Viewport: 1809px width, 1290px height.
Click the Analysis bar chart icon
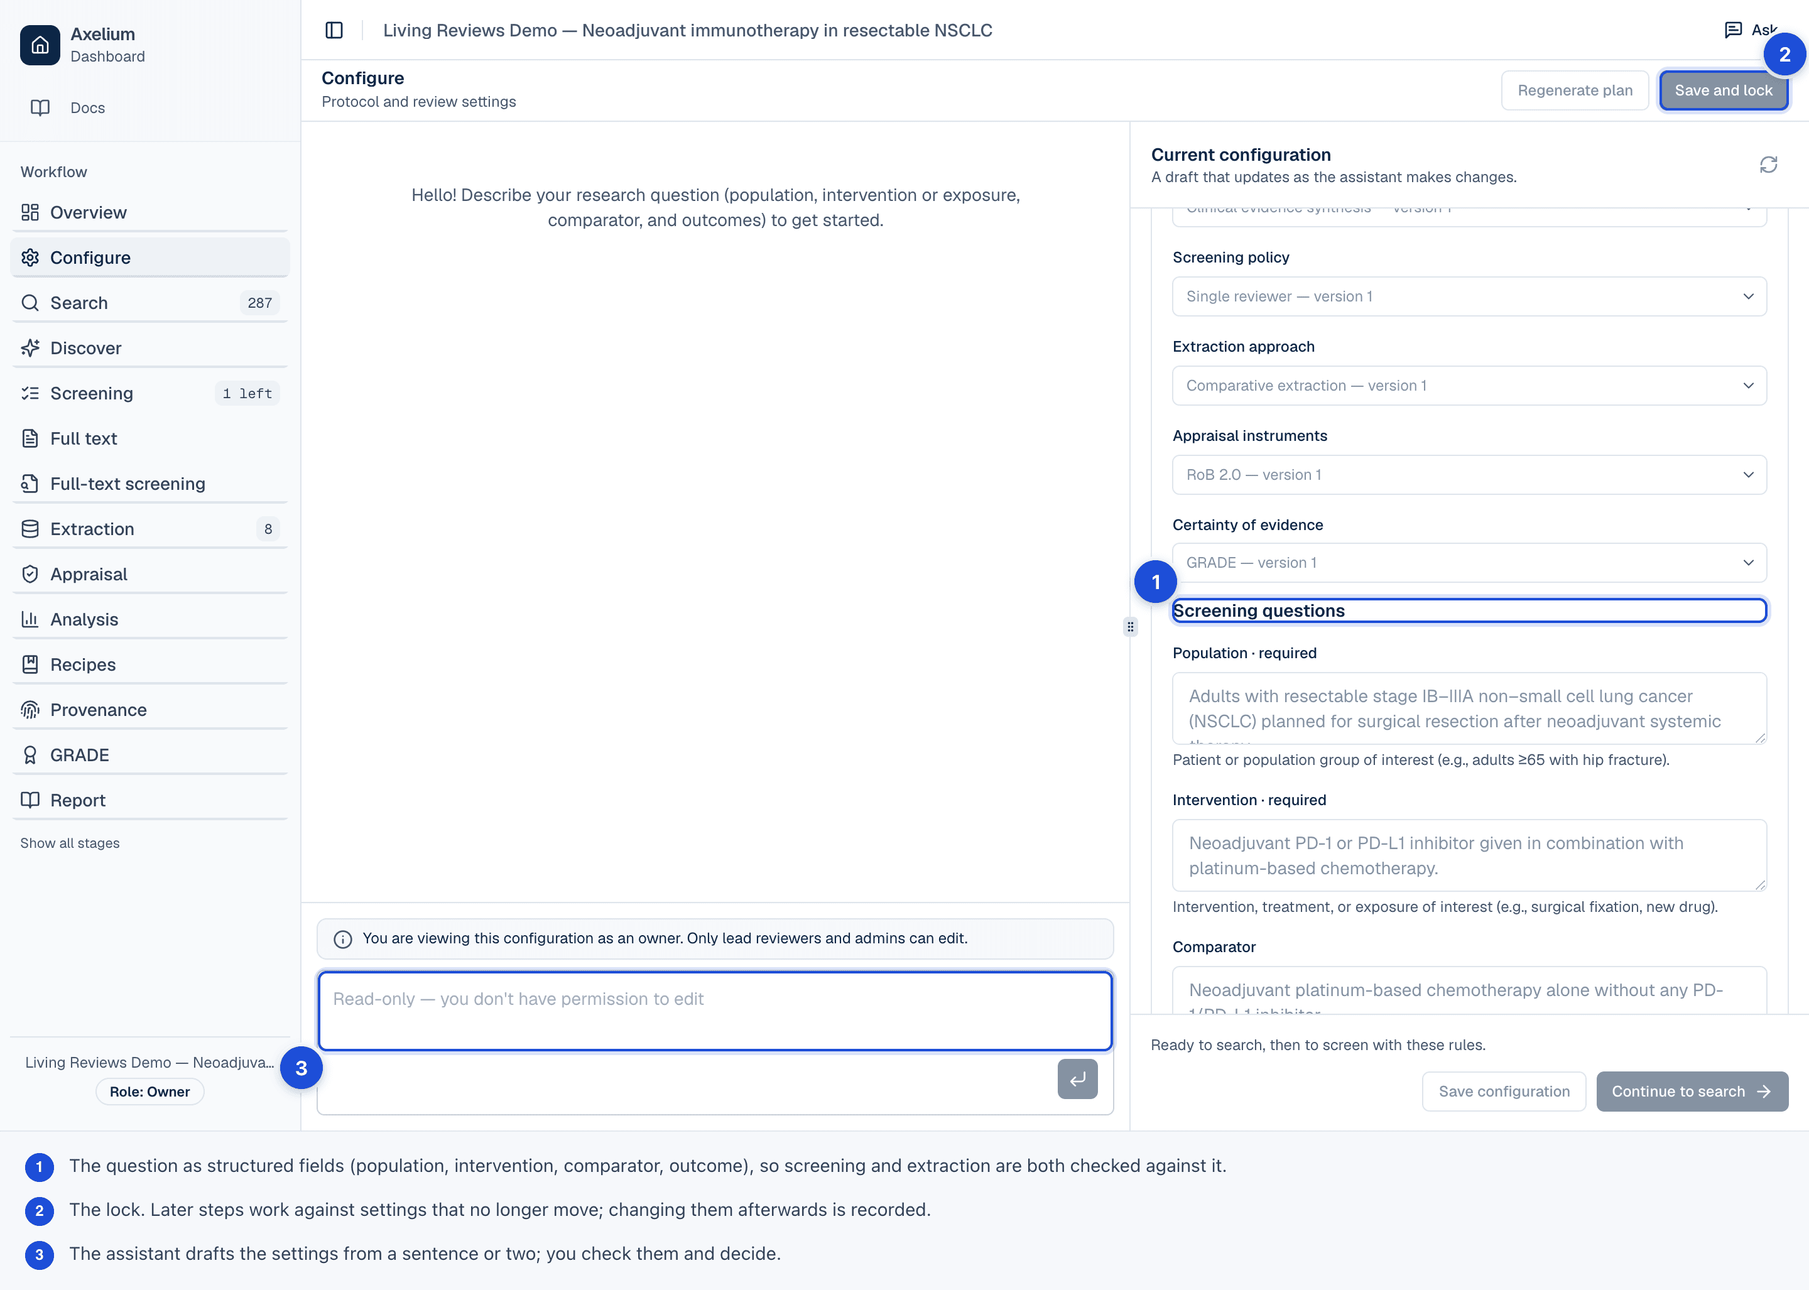click(30, 620)
